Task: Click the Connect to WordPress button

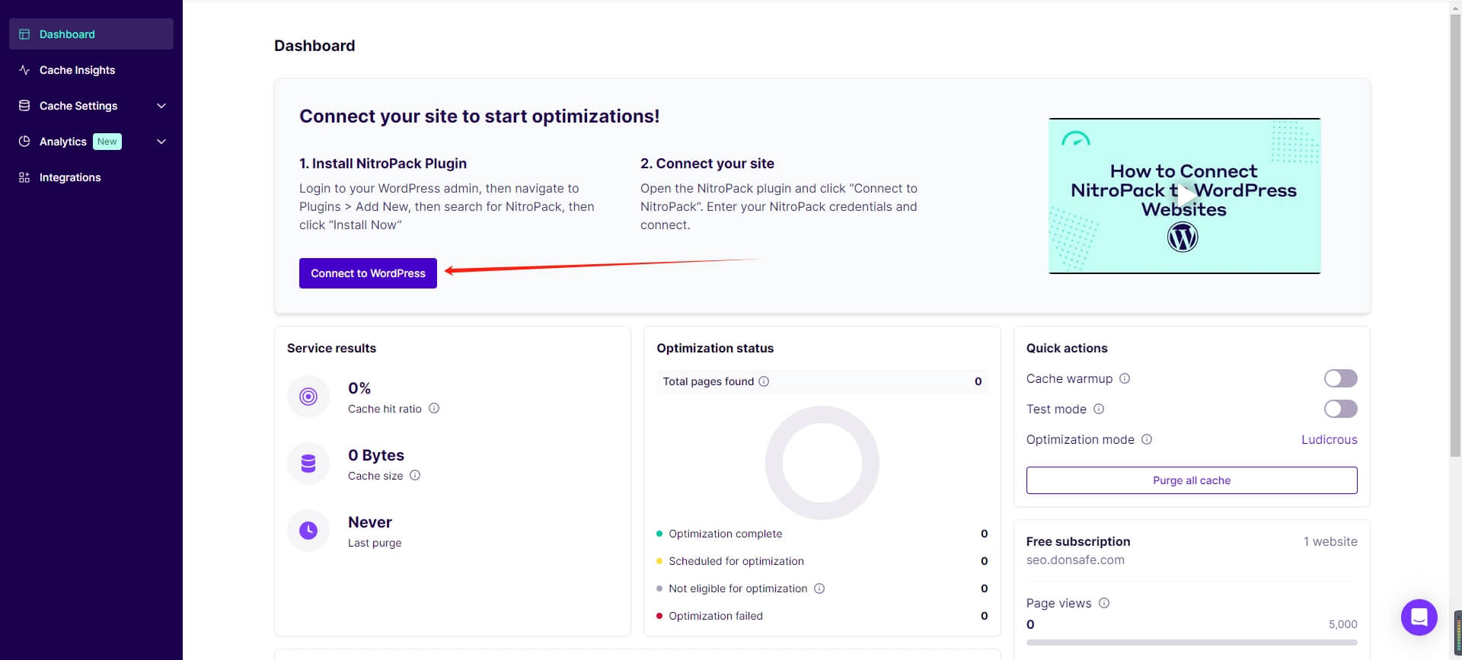Action: tap(368, 273)
